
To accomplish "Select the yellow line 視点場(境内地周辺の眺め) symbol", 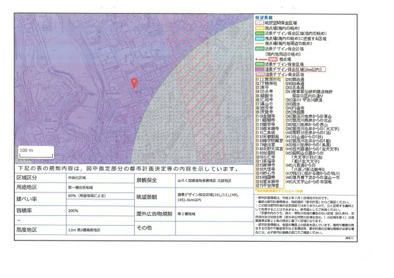I will (x=260, y=44).
